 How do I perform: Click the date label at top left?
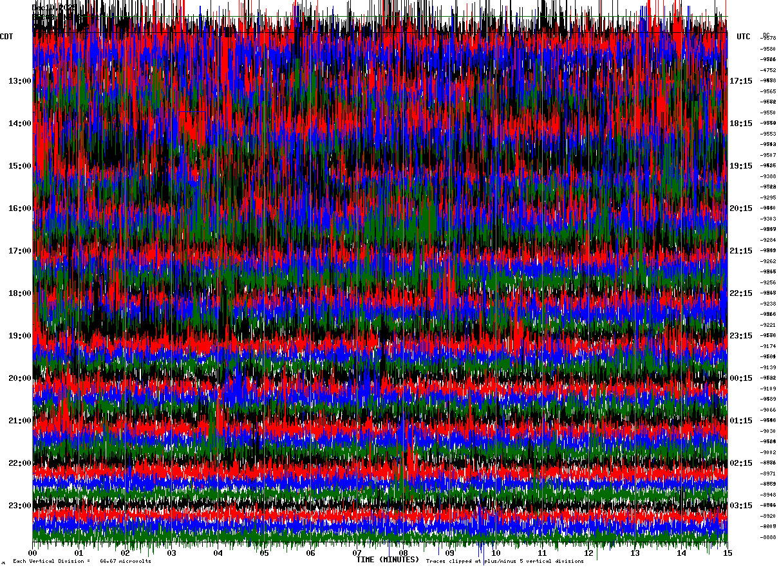(x=54, y=7)
